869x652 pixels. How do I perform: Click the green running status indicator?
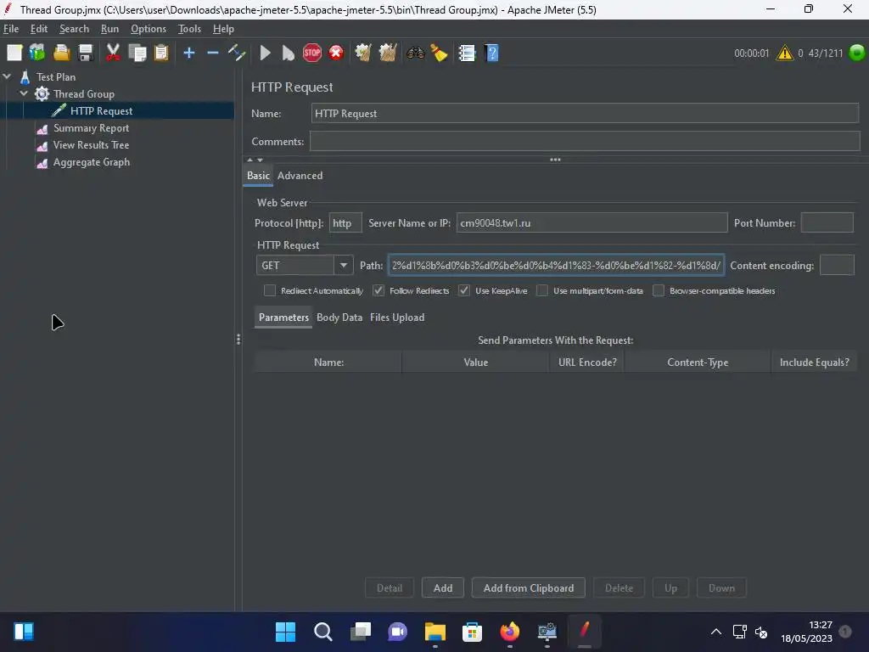tap(857, 53)
